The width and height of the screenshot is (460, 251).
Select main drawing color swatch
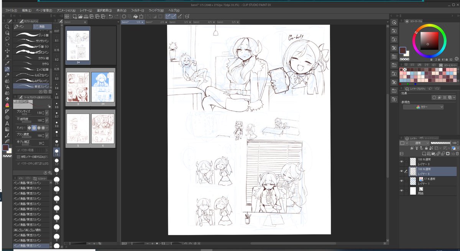click(x=403, y=50)
